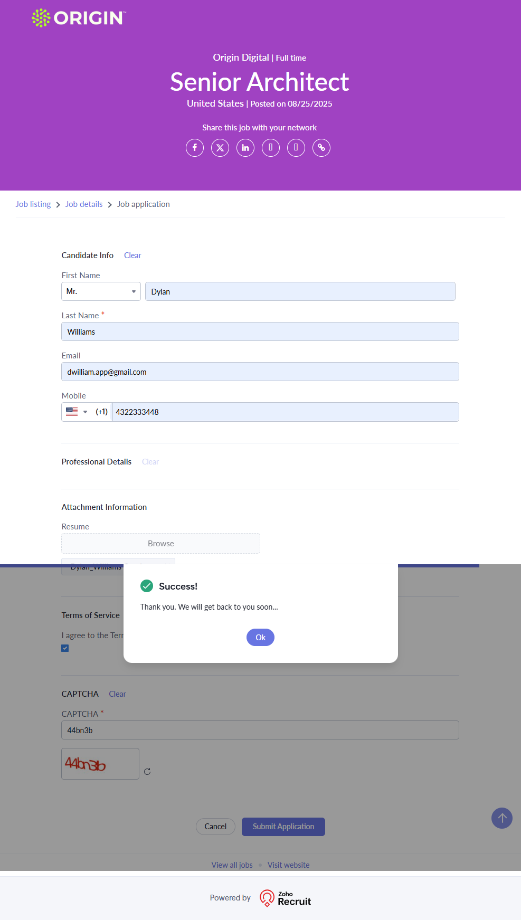The height and width of the screenshot is (920, 521).
Task: Click the Origin logo
Action: (79, 18)
